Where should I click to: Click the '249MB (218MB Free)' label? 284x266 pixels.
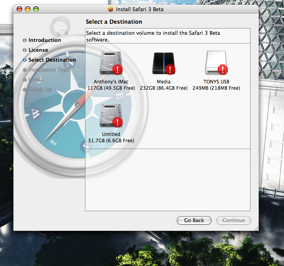(x=216, y=88)
